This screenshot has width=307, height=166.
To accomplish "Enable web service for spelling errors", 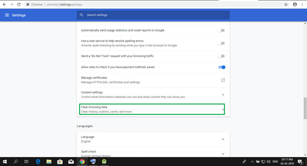I will (221, 43).
